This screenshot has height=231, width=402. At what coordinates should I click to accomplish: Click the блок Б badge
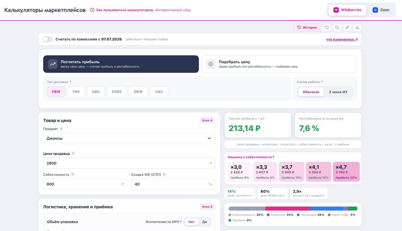(207, 207)
